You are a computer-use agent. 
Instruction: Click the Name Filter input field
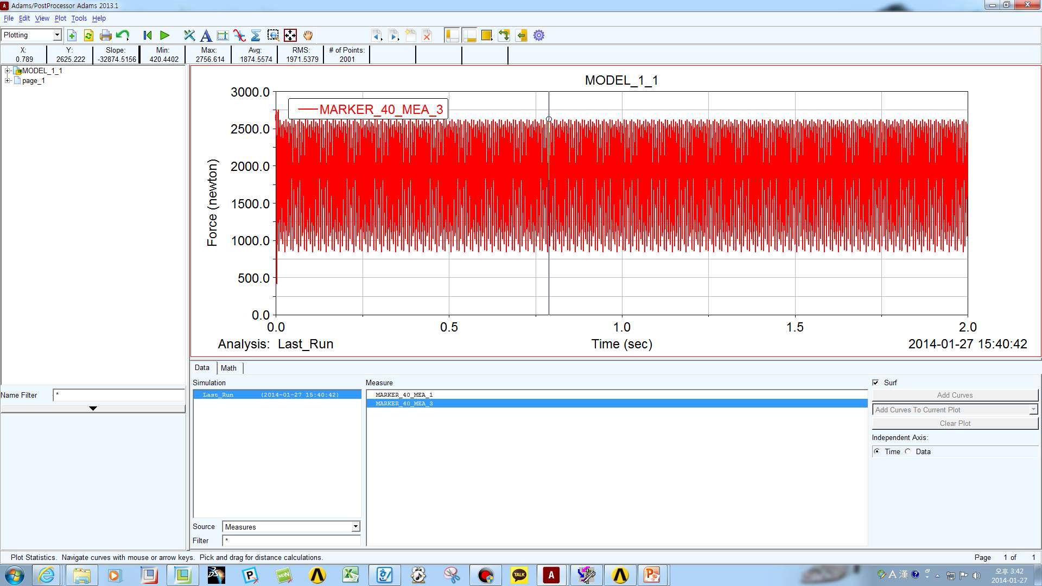pos(119,395)
